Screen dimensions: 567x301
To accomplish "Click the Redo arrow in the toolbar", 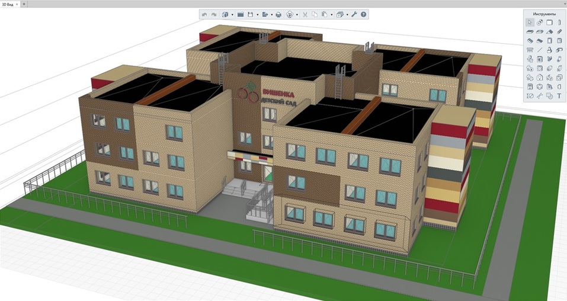I will pyautogui.click(x=214, y=14).
